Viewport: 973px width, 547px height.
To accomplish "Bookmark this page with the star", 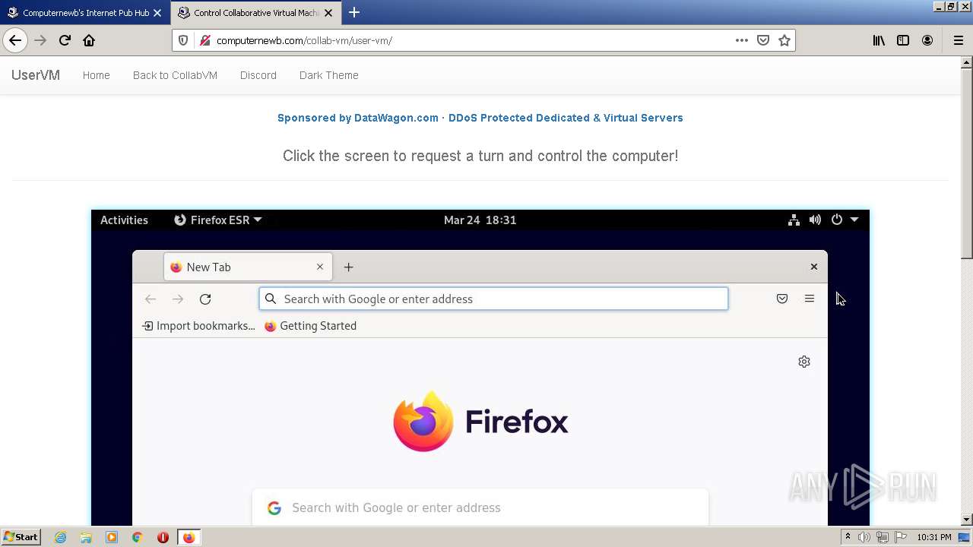I will point(784,40).
